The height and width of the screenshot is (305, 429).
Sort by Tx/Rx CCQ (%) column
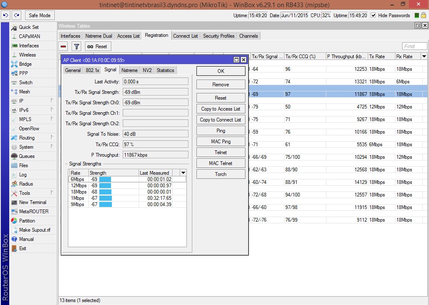tap(305, 57)
